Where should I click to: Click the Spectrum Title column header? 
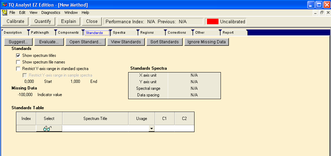(x=95, y=119)
